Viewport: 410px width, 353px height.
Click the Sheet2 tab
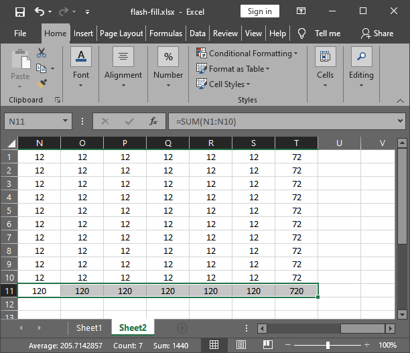pos(133,328)
